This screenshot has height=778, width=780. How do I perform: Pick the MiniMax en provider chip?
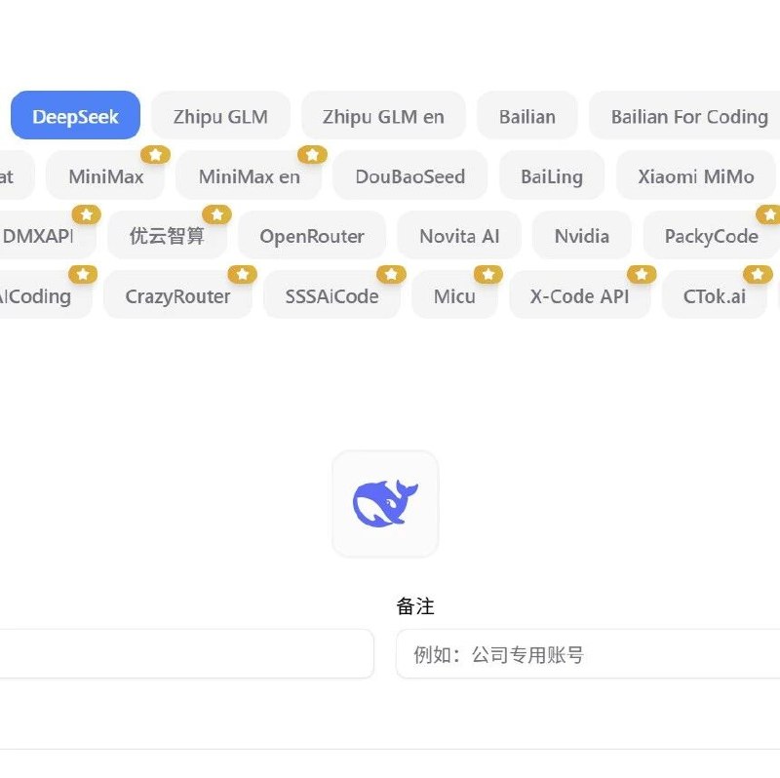pyautogui.click(x=249, y=175)
